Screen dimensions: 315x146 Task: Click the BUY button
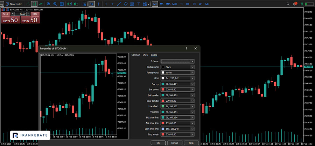click(35, 14)
